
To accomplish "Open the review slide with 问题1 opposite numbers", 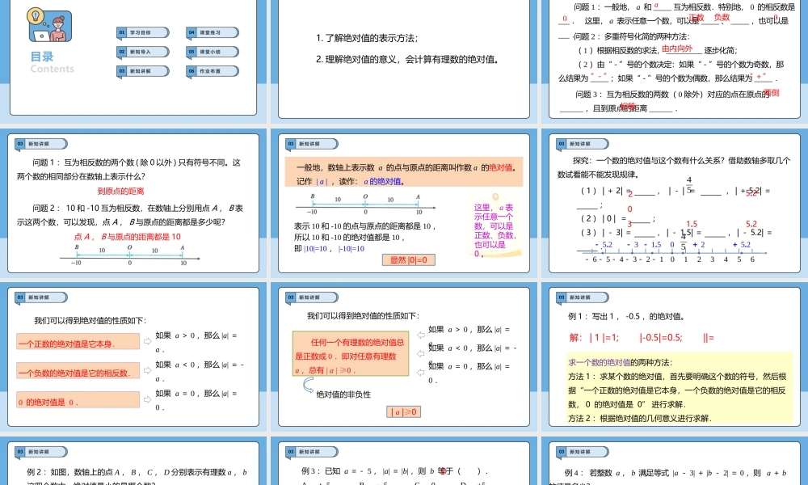I will coord(674,59).
